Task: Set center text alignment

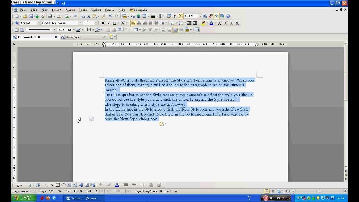Action: coord(139,23)
